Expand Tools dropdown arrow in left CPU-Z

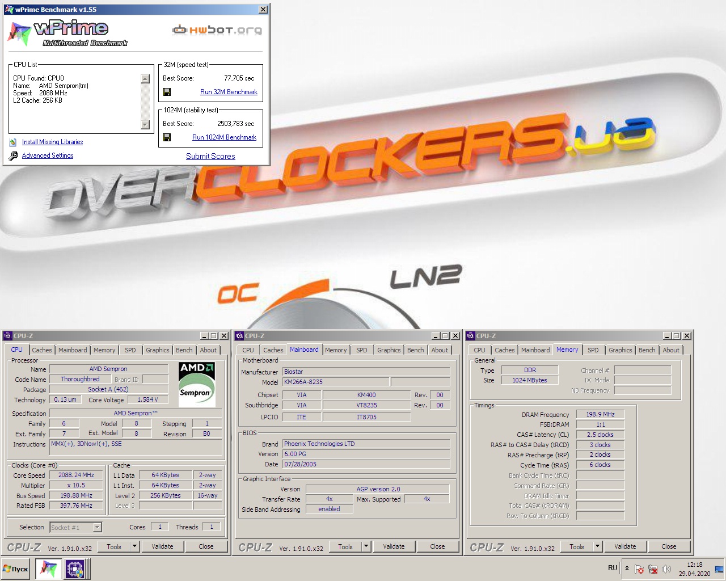tap(135, 546)
